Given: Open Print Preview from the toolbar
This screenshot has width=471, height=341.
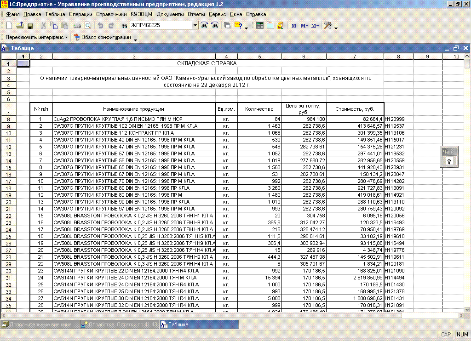Looking at the screenshot, I should pyautogui.click(x=87, y=26).
